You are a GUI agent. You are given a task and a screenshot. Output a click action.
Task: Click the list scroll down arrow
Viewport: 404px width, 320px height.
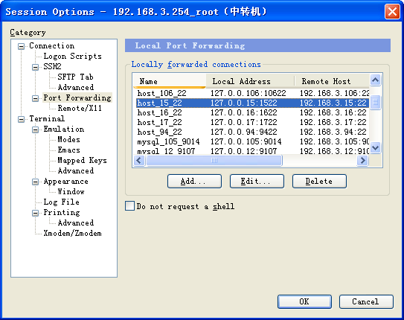(376, 148)
